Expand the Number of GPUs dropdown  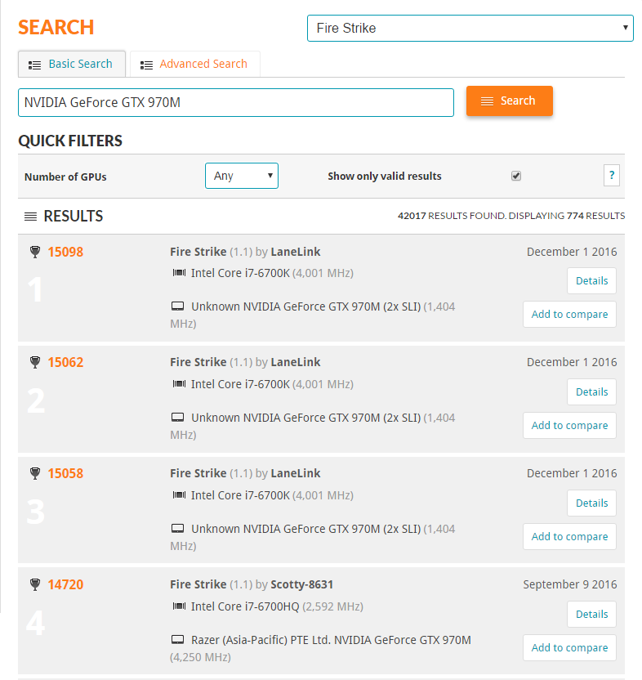(241, 176)
